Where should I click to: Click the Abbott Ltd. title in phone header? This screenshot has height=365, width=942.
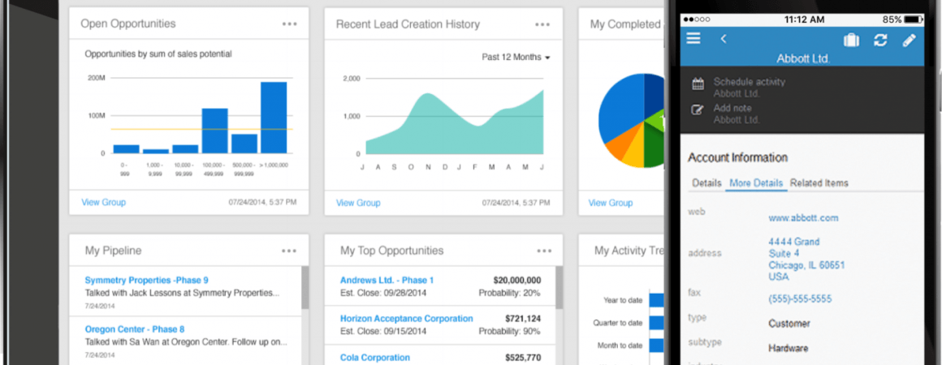(803, 59)
